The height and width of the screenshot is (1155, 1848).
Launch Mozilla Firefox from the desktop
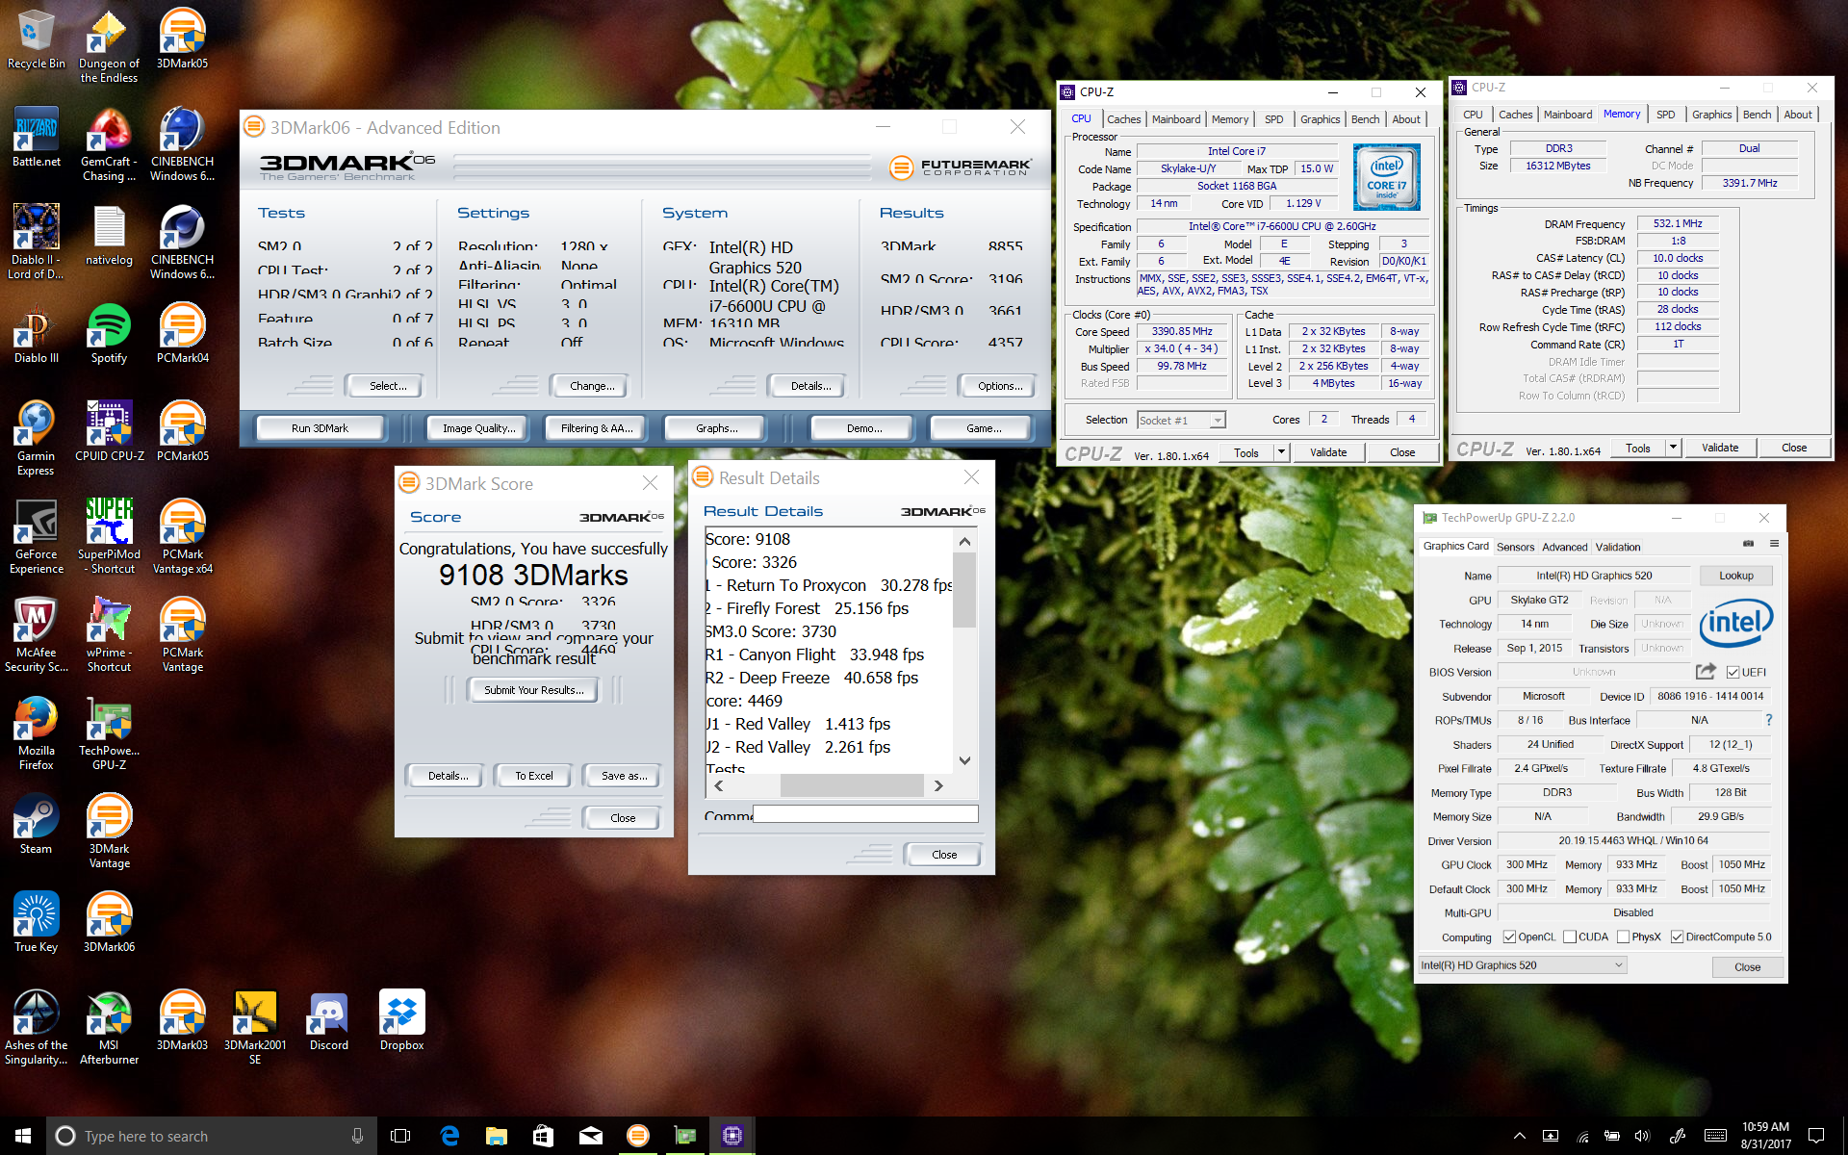[x=36, y=732]
